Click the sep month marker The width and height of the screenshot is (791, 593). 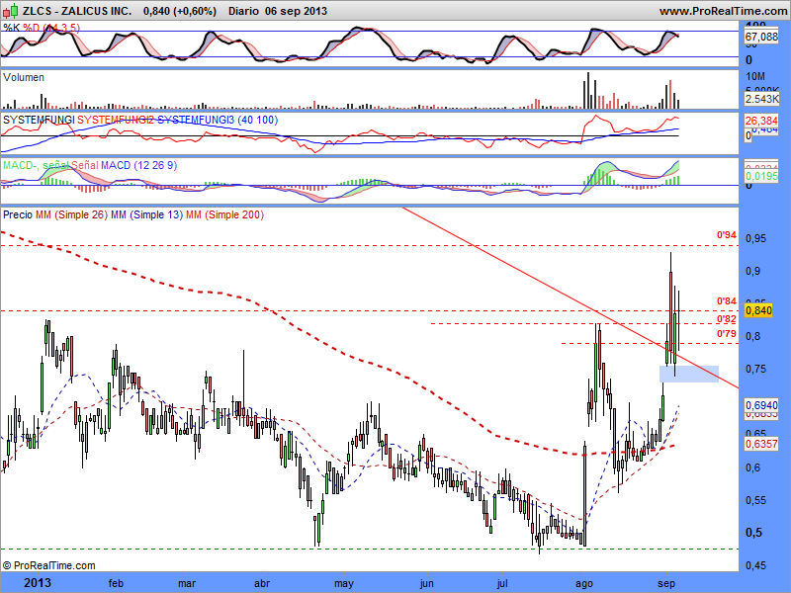(666, 584)
